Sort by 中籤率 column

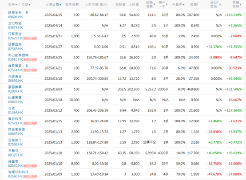178,4
